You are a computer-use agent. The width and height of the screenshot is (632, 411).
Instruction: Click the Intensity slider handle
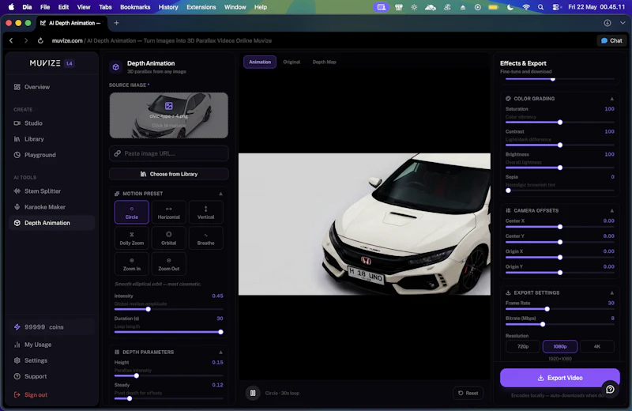click(x=149, y=309)
